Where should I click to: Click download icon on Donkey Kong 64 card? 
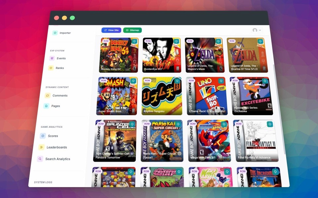coord(134,42)
